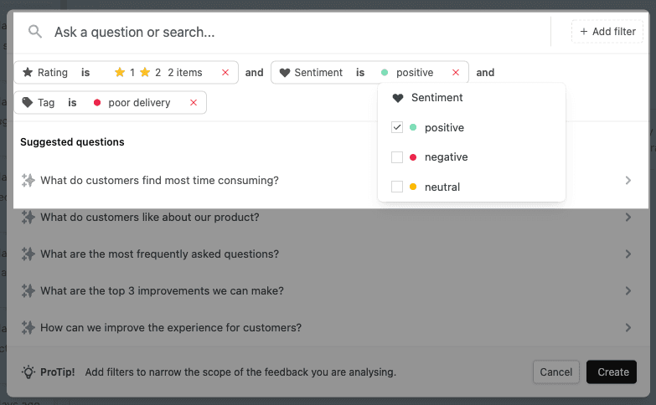Click the tag icon in Tag filter
The height and width of the screenshot is (405, 656).
click(28, 103)
